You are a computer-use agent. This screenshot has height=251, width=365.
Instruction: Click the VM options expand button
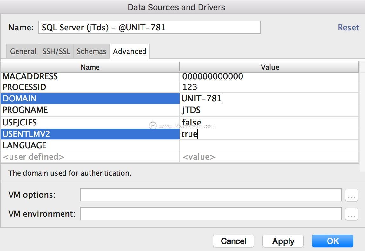pos(351,195)
